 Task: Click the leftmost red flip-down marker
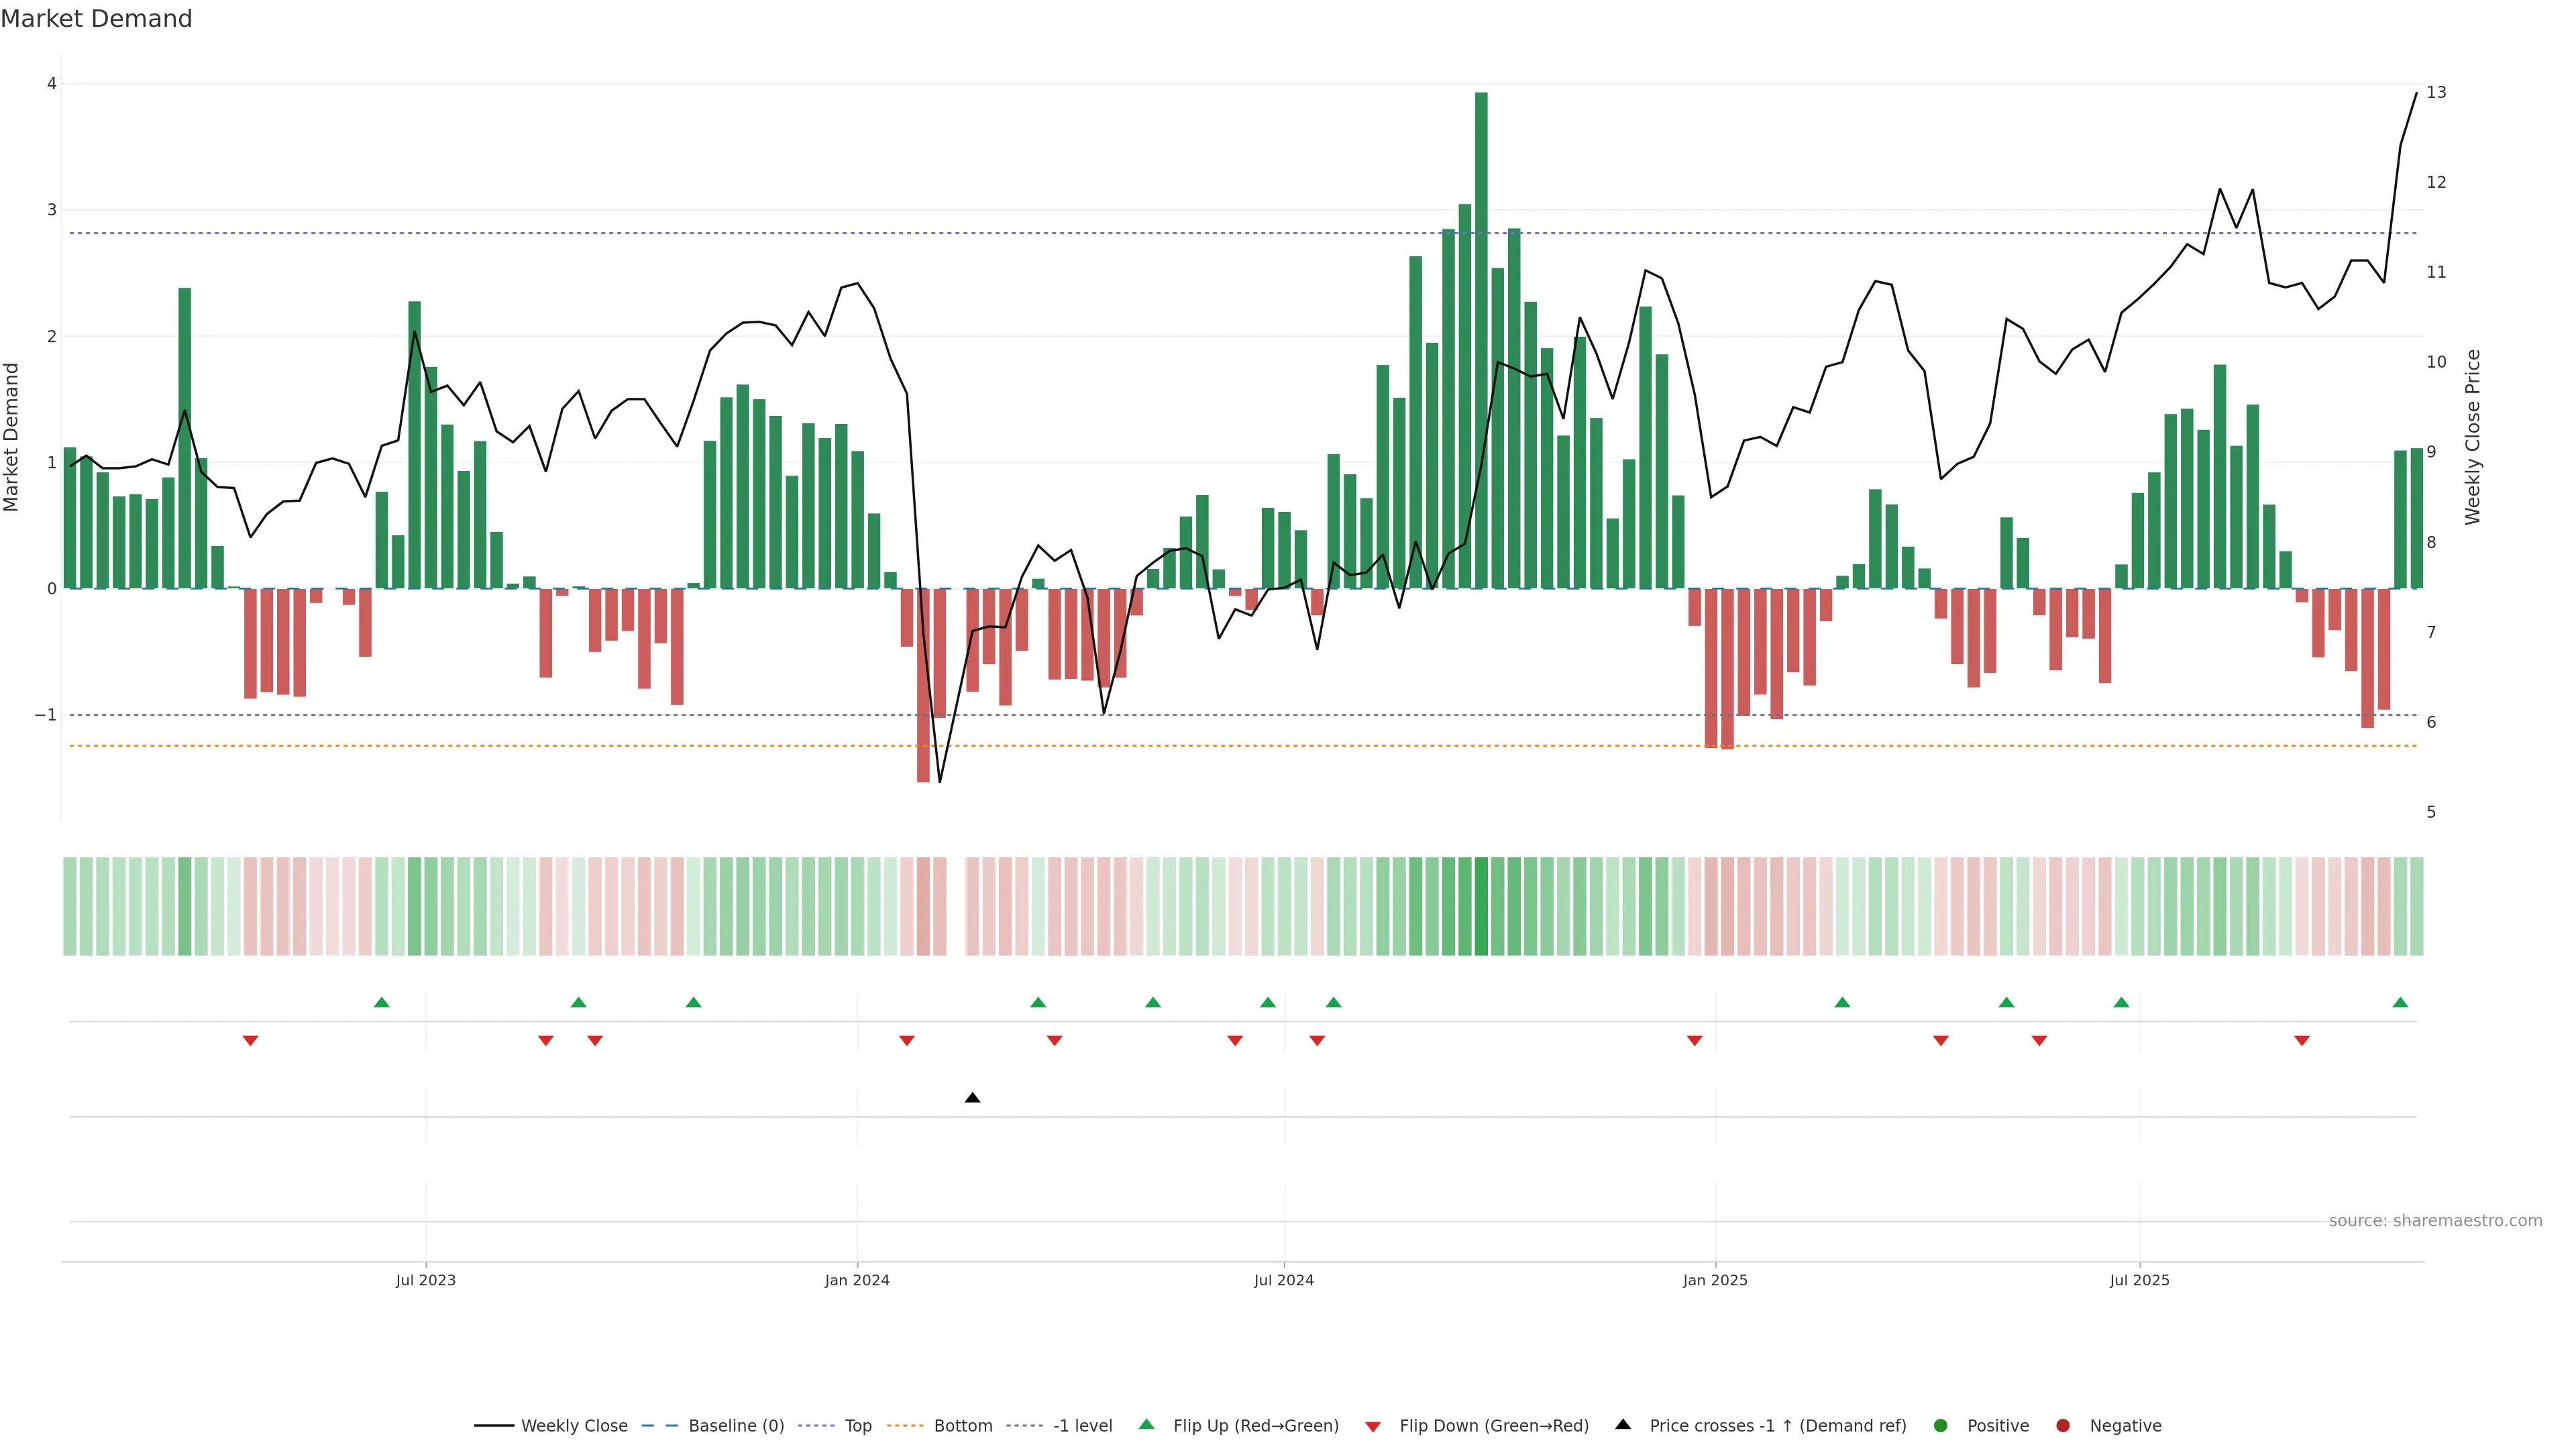(250, 1041)
